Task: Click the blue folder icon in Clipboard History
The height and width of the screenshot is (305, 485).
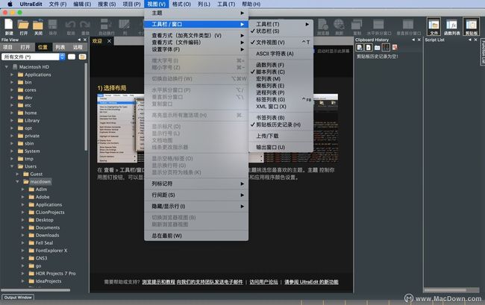Action: pos(377,48)
